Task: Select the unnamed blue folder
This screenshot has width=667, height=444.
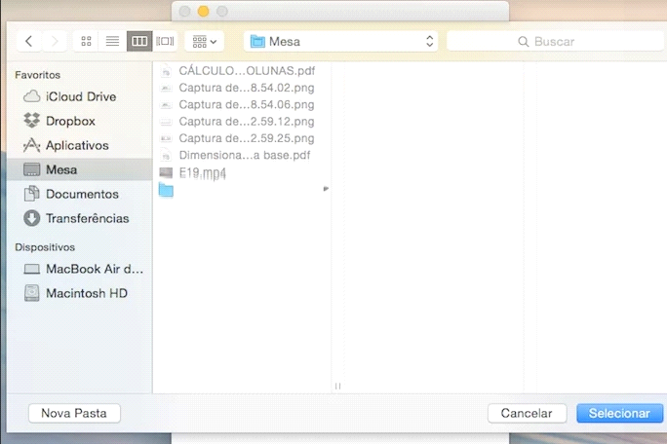Action: [242, 190]
